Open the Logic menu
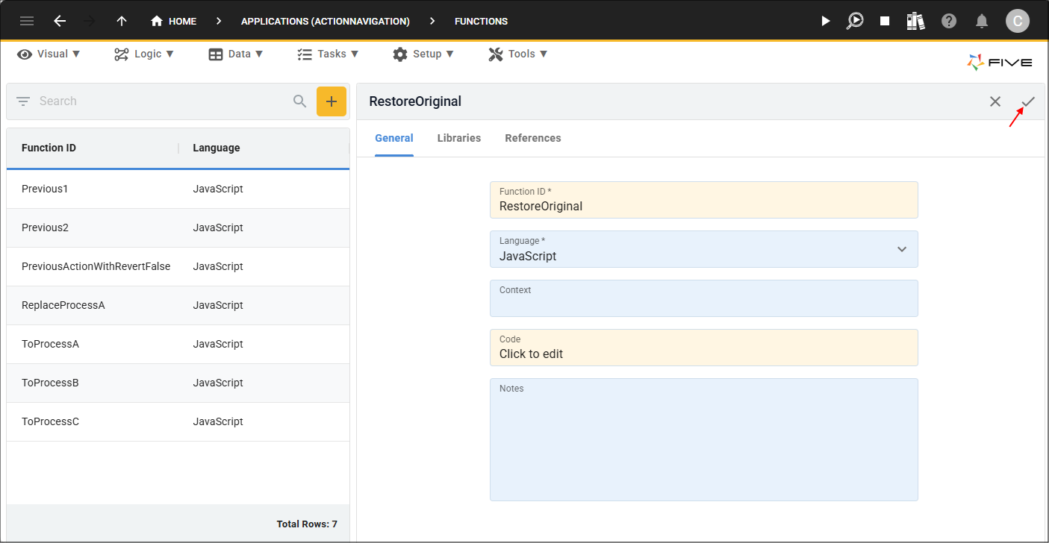This screenshot has height=543, width=1049. coord(144,54)
